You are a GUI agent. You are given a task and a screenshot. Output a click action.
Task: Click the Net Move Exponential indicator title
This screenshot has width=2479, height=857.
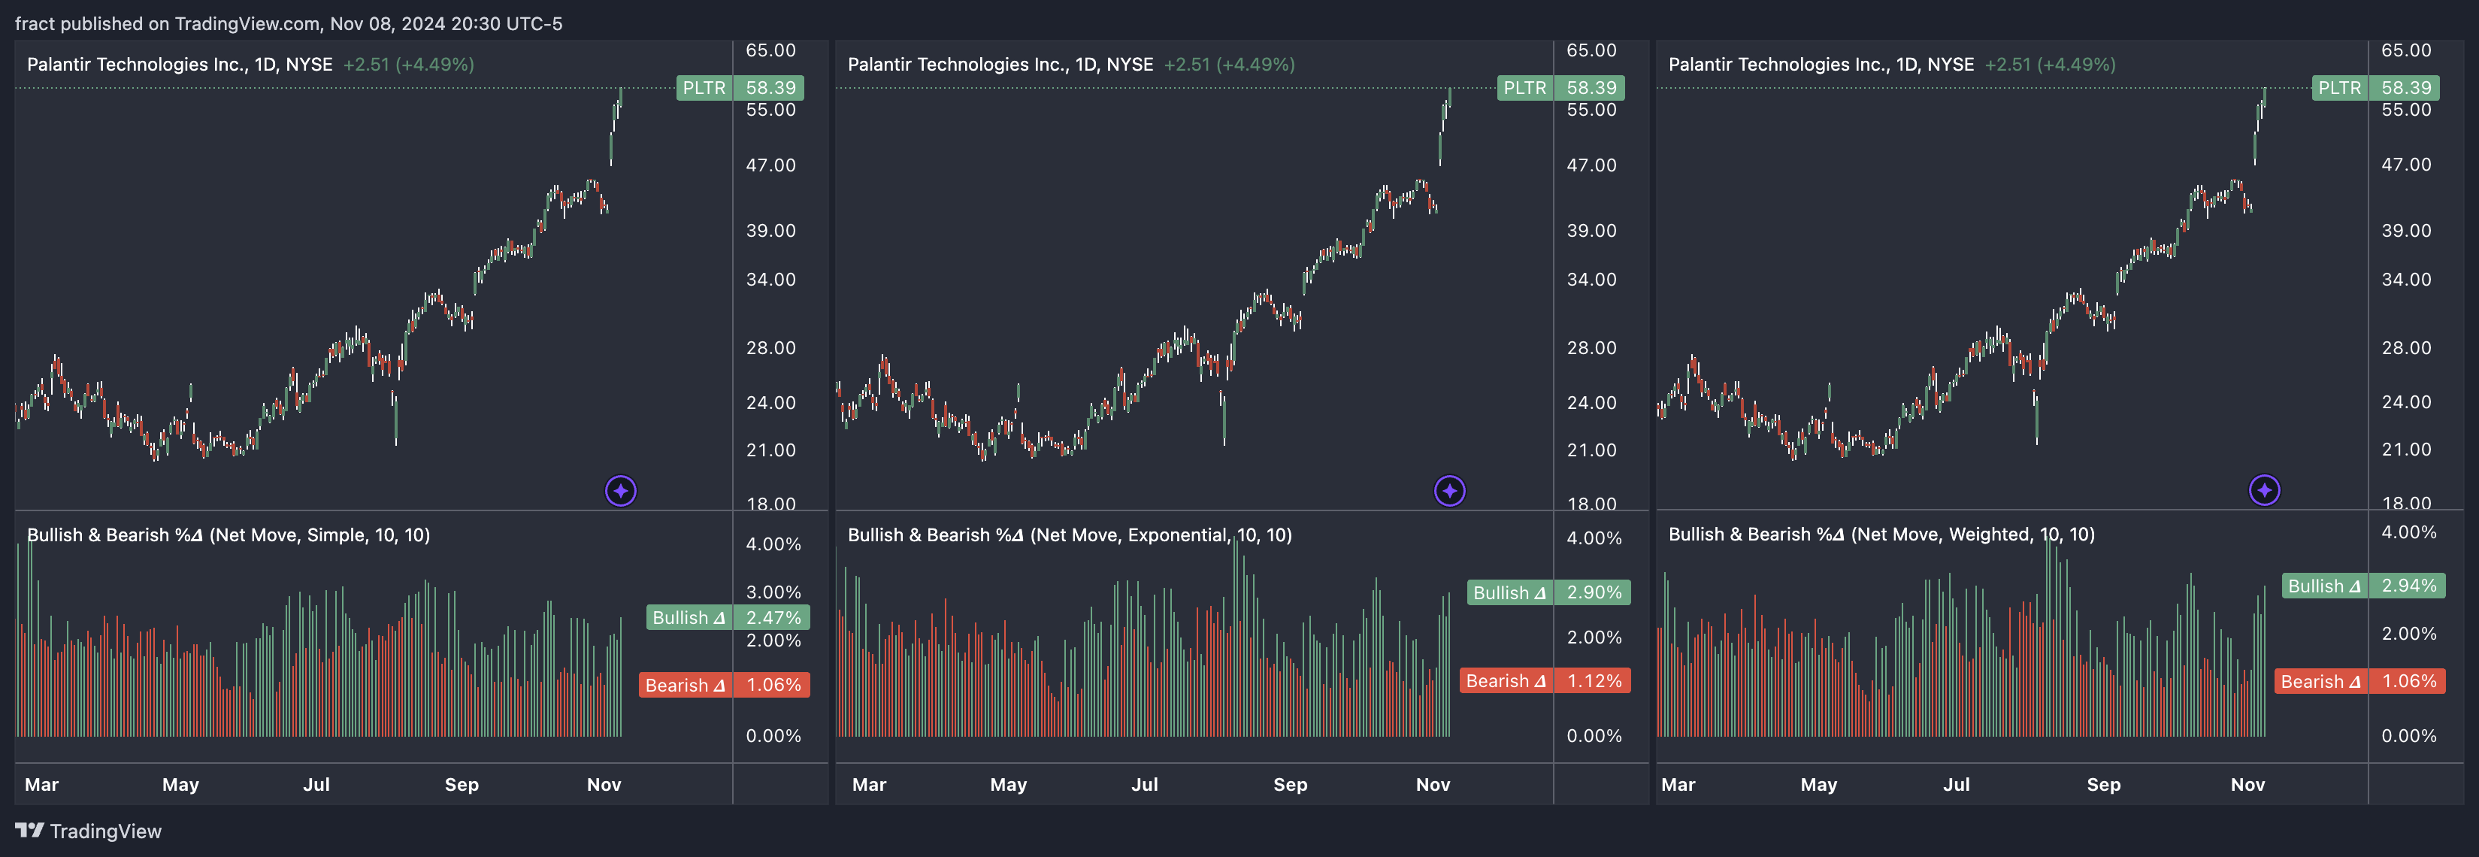click(1069, 534)
